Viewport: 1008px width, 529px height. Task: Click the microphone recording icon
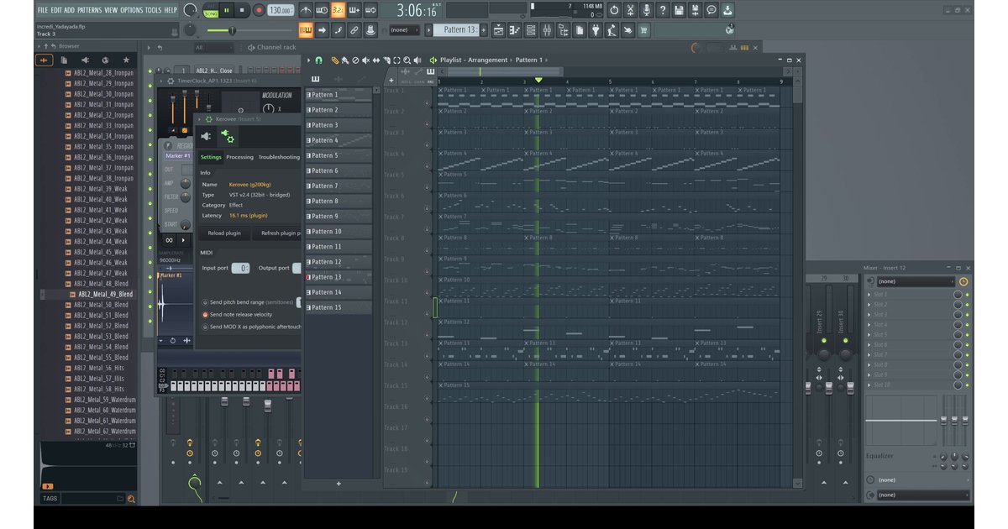click(x=646, y=10)
